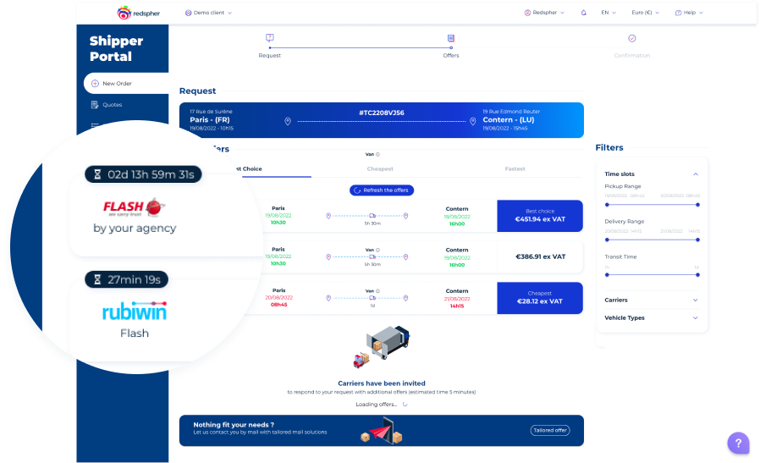Click the paper plane parcel illustration

382,431
